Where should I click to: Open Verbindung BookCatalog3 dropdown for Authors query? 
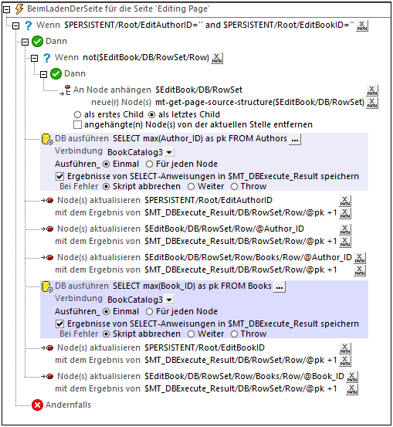(x=169, y=152)
